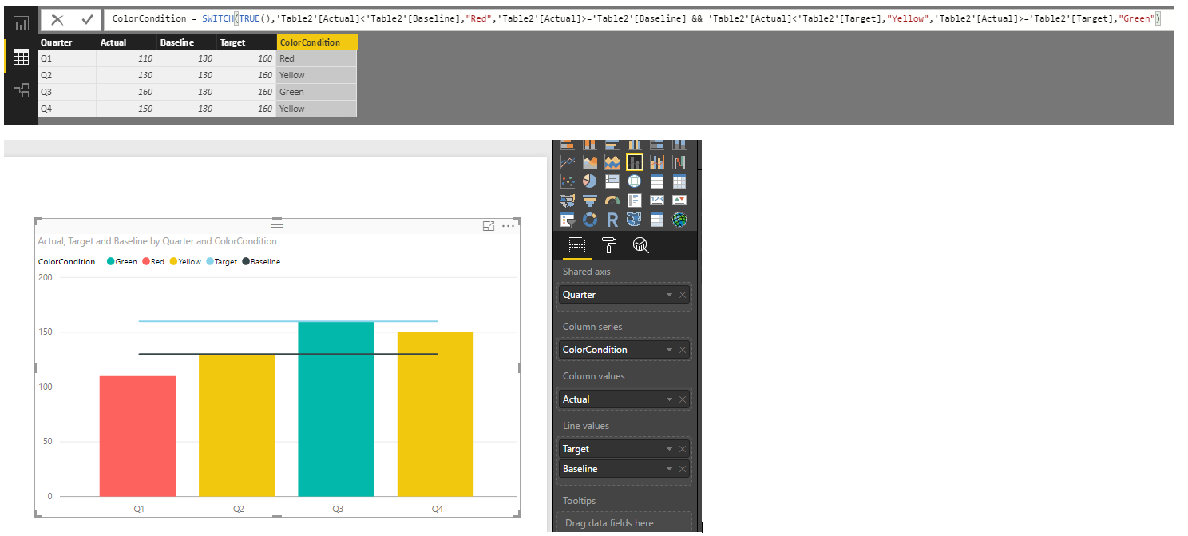Expand Quarter field dropdown in Shared axis
This screenshot has height=536, width=1188.
[x=669, y=295]
